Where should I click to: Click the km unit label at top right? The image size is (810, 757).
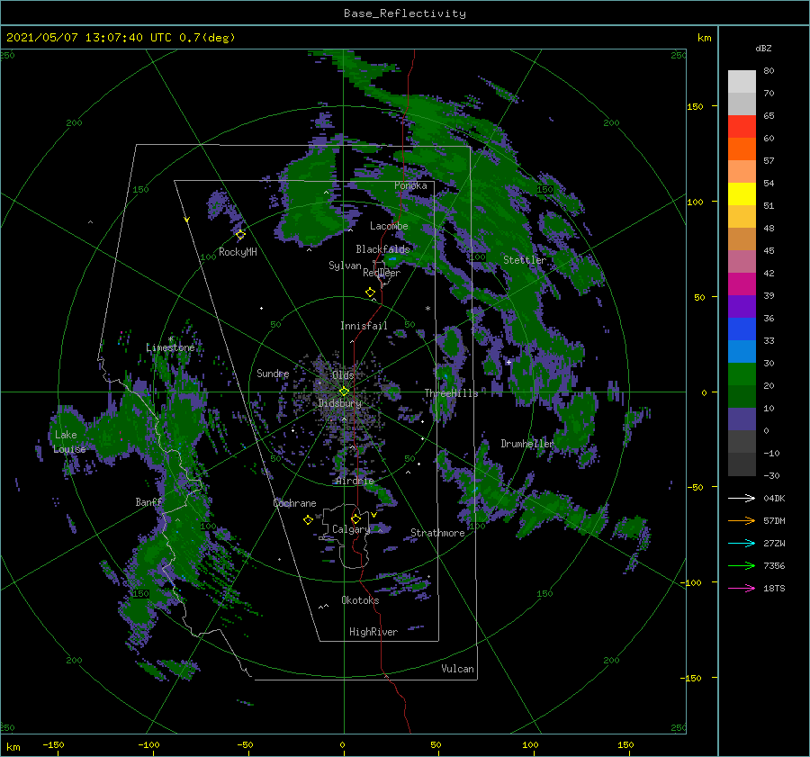click(705, 38)
